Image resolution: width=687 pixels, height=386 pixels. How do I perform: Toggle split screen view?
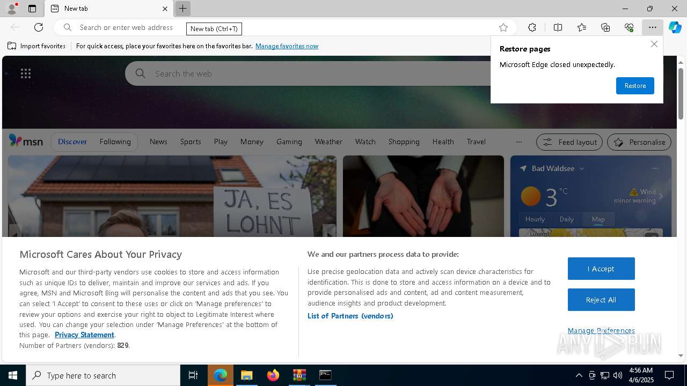click(x=558, y=27)
